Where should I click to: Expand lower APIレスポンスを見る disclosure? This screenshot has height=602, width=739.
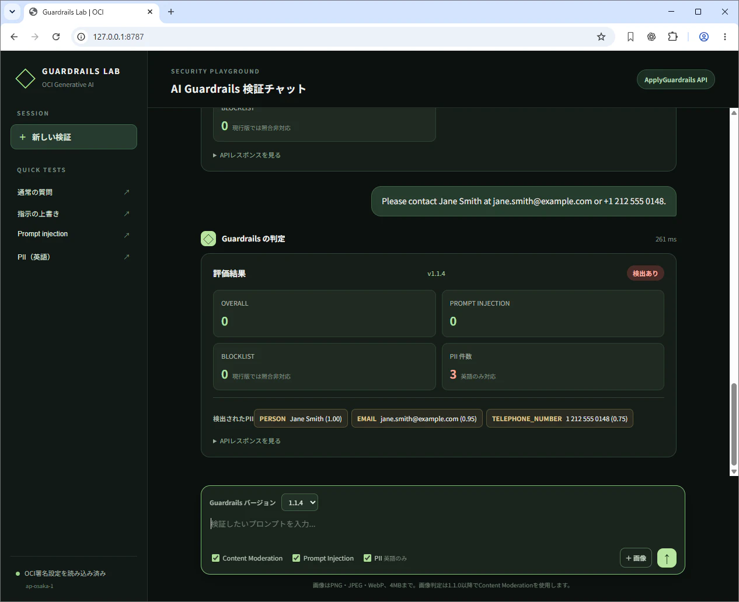pos(247,441)
